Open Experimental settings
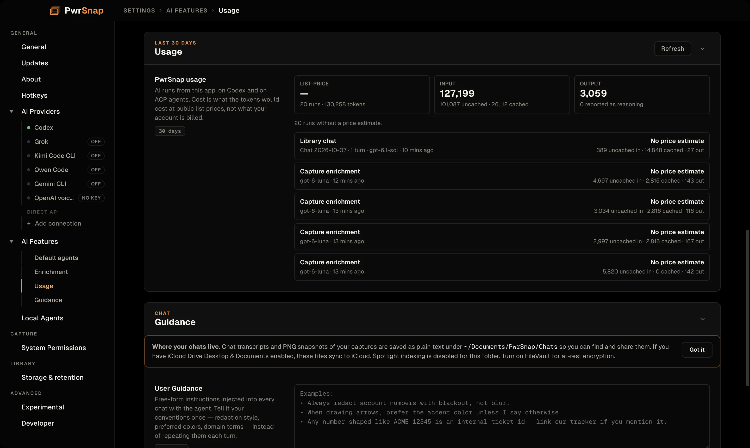750x448 pixels. point(43,407)
